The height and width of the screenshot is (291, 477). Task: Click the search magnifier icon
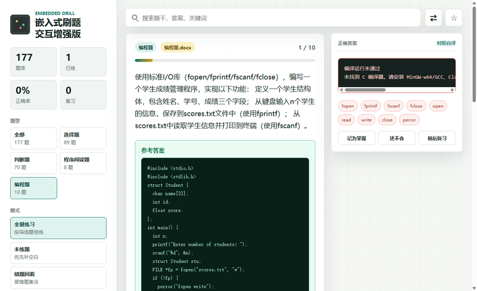pos(135,18)
